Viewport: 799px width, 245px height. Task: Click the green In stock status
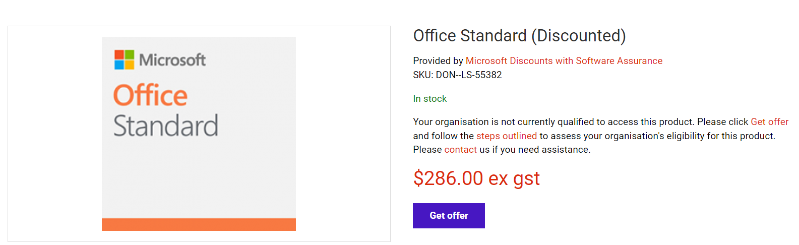point(429,99)
